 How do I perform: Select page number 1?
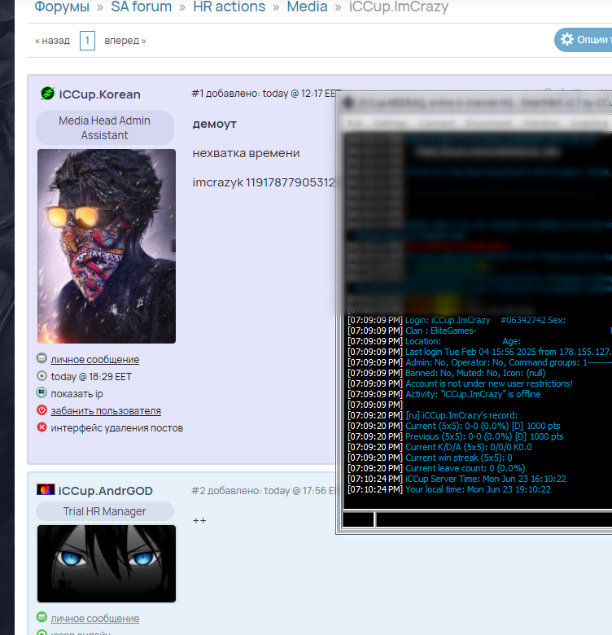[87, 41]
